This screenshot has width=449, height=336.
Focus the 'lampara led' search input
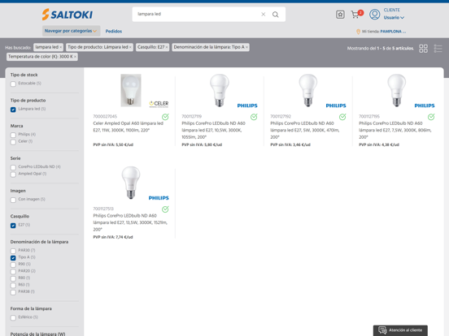click(x=198, y=14)
